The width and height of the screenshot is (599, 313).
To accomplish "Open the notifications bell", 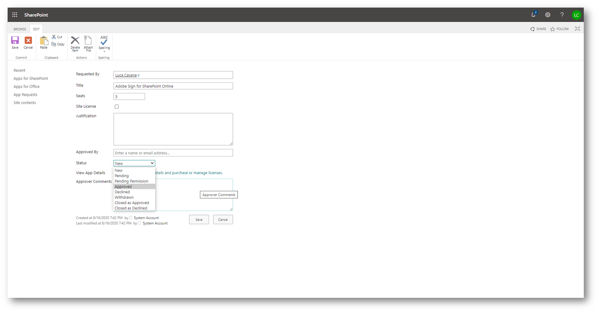I will [x=533, y=15].
